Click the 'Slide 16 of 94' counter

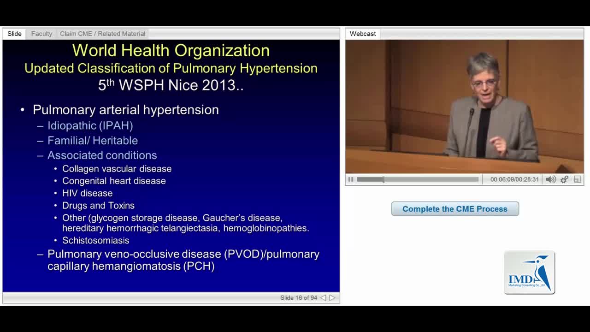[x=299, y=298]
